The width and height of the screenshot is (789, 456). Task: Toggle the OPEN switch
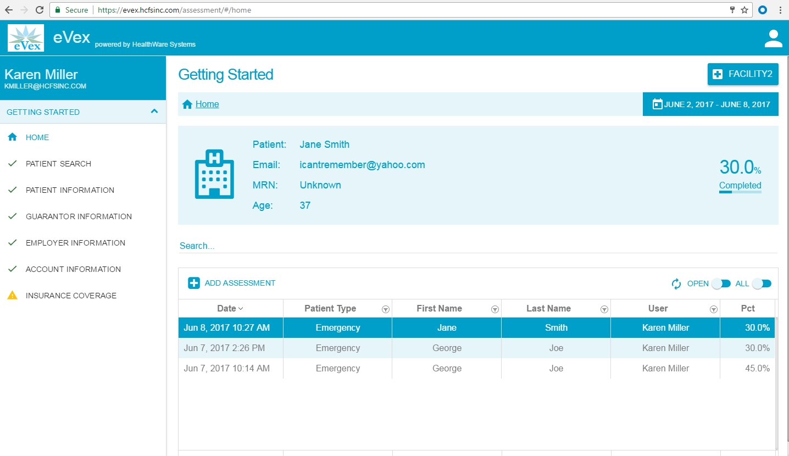721,284
